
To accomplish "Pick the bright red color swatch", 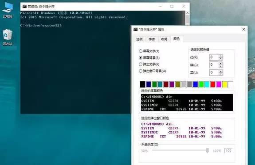I will [x=213, y=84].
